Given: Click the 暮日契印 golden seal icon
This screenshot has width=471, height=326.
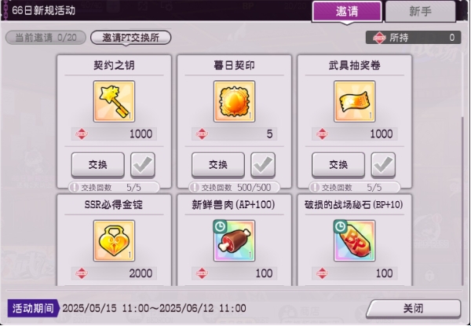Looking at the screenshot, I should pyautogui.click(x=234, y=101).
